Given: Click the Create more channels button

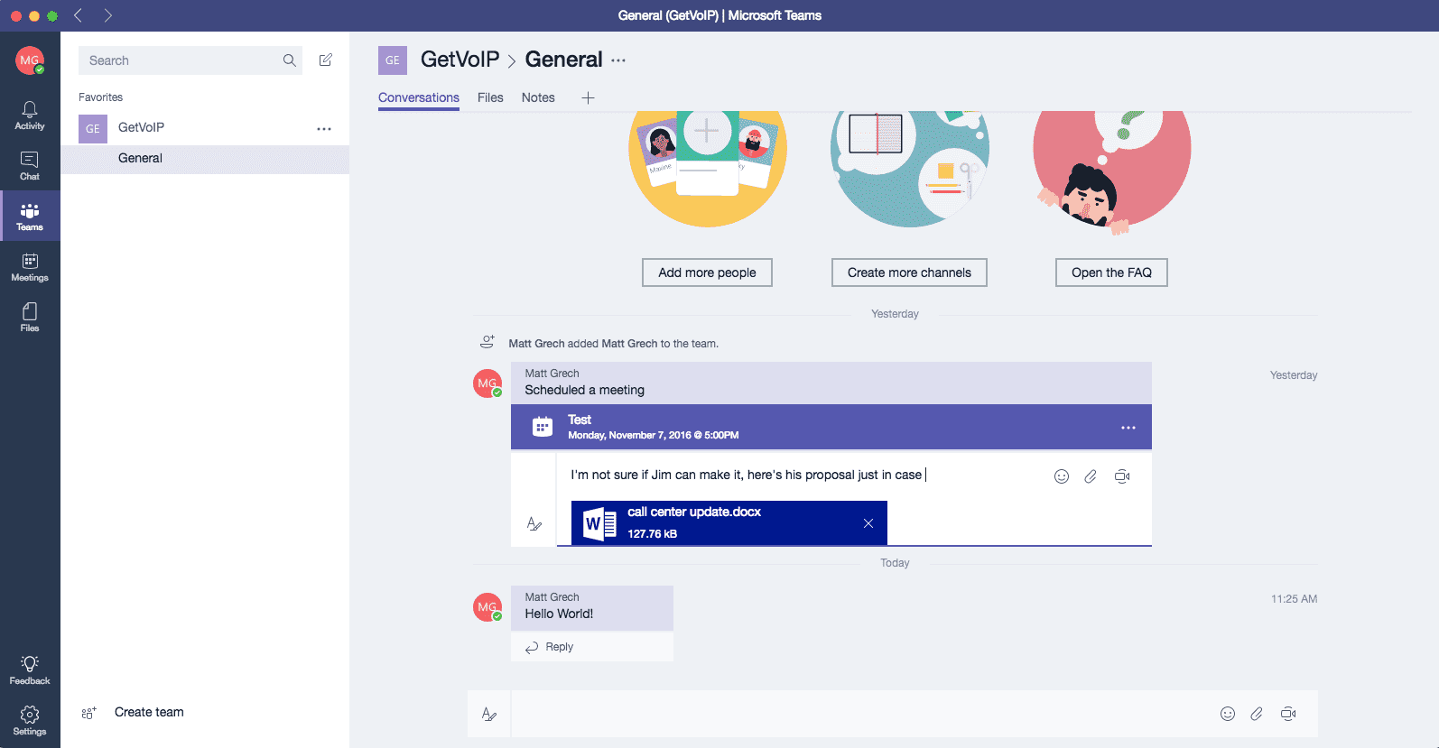Looking at the screenshot, I should tap(909, 272).
